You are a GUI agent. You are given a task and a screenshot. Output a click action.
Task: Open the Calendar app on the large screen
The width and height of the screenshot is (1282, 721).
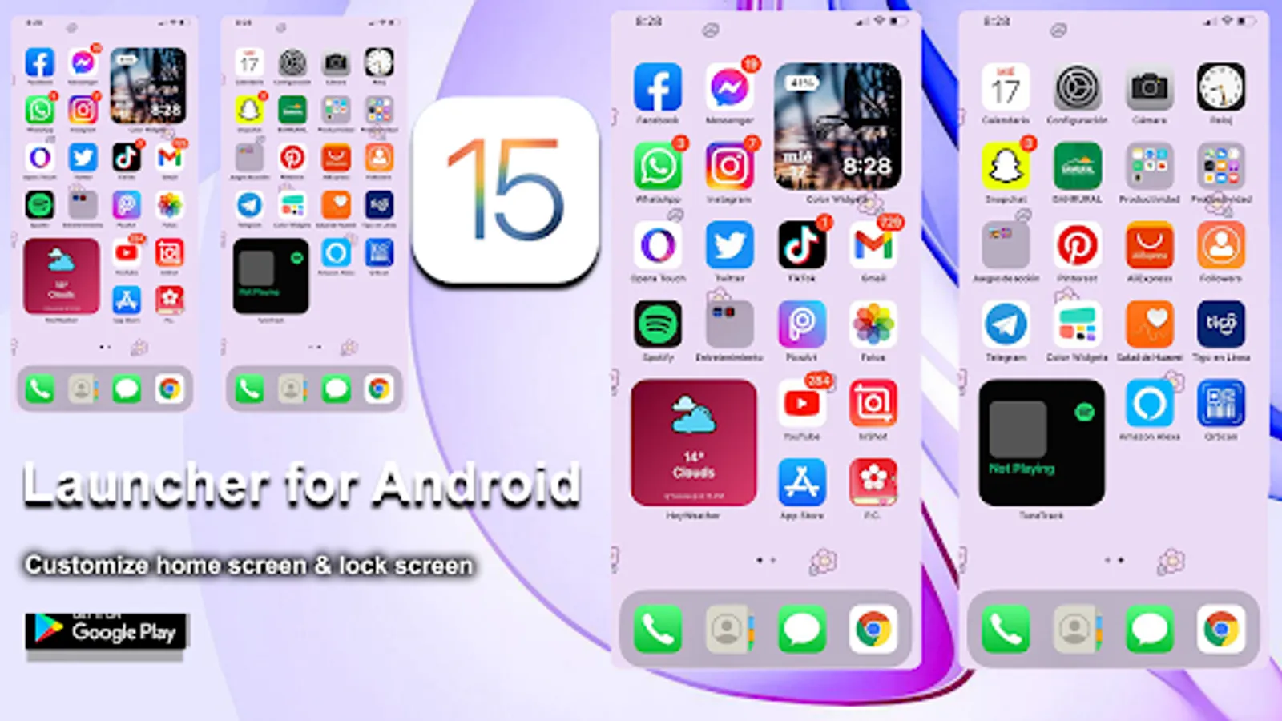[1006, 87]
